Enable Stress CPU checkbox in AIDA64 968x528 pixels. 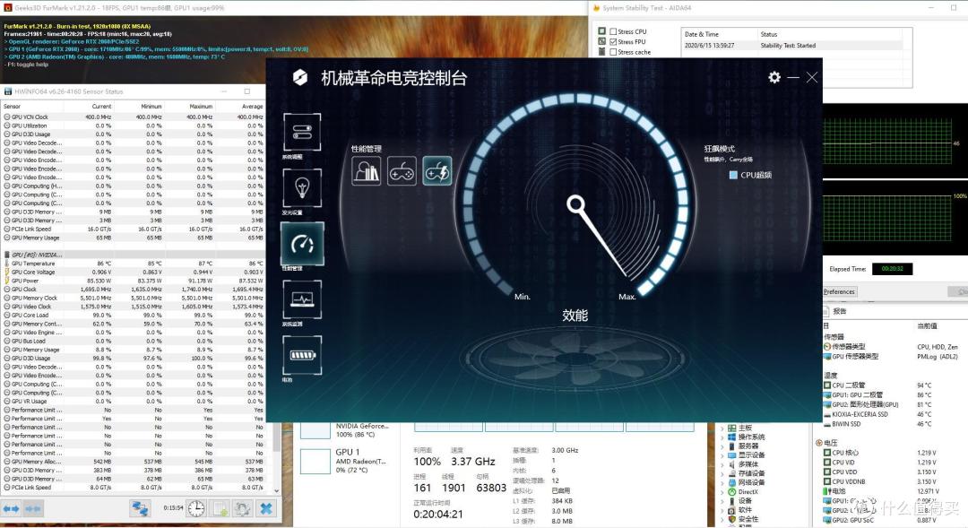click(613, 31)
